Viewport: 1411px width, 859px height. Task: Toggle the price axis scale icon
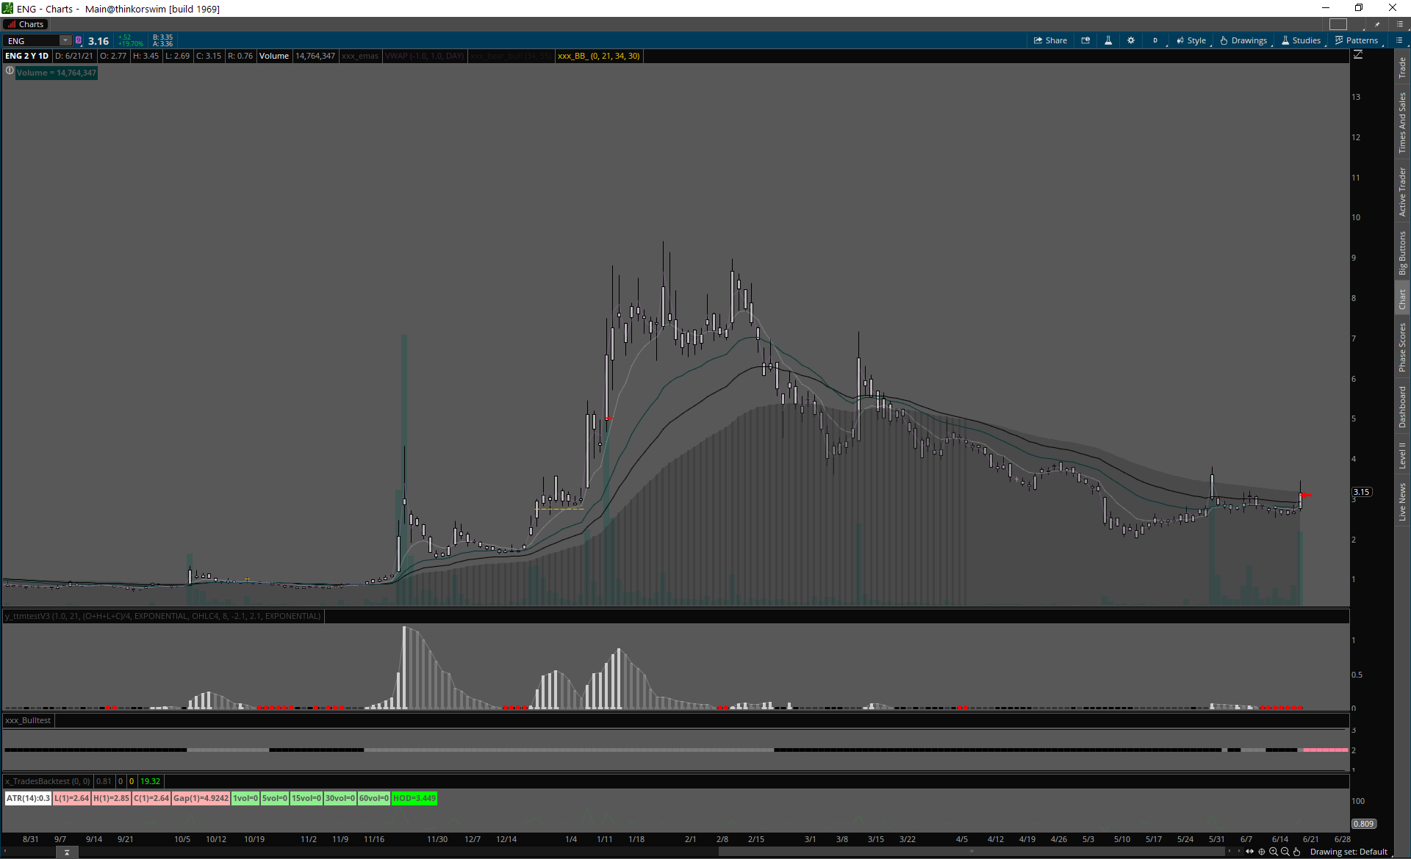[1358, 55]
